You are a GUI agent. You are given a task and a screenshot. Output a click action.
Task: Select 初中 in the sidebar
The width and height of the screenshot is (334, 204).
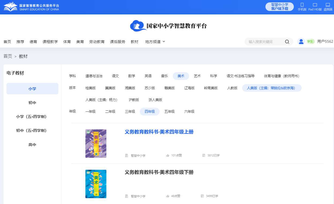(32, 103)
